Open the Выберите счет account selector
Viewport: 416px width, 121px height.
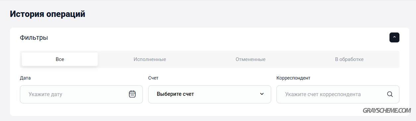pyautogui.click(x=209, y=94)
